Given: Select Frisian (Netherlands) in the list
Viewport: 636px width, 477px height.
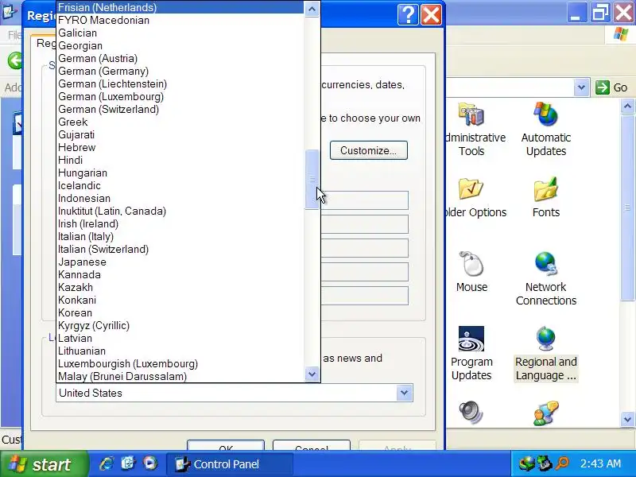Looking at the screenshot, I should [x=180, y=7].
